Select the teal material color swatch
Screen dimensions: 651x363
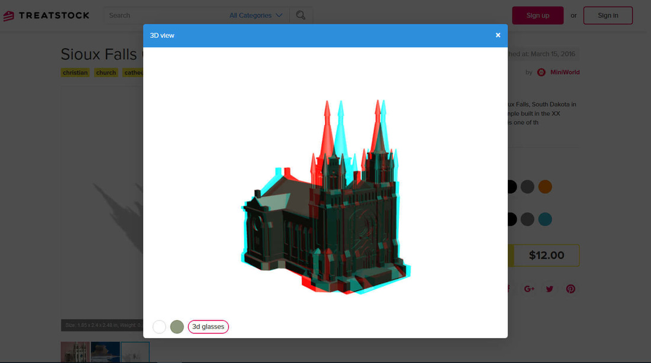pos(544,219)
